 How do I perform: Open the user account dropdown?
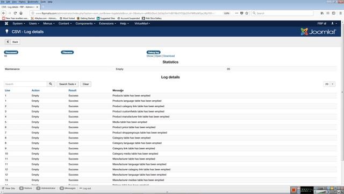334,23
